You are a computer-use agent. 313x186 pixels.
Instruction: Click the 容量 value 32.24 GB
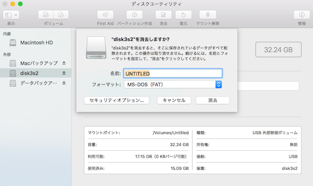(x=179, y=145)
